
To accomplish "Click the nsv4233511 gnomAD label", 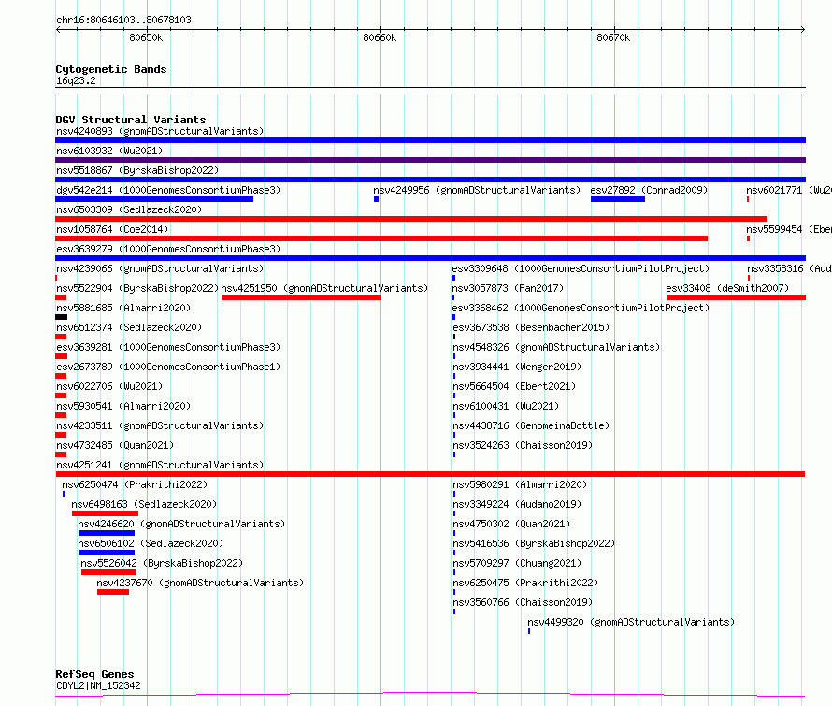I will tap(160, 425).
